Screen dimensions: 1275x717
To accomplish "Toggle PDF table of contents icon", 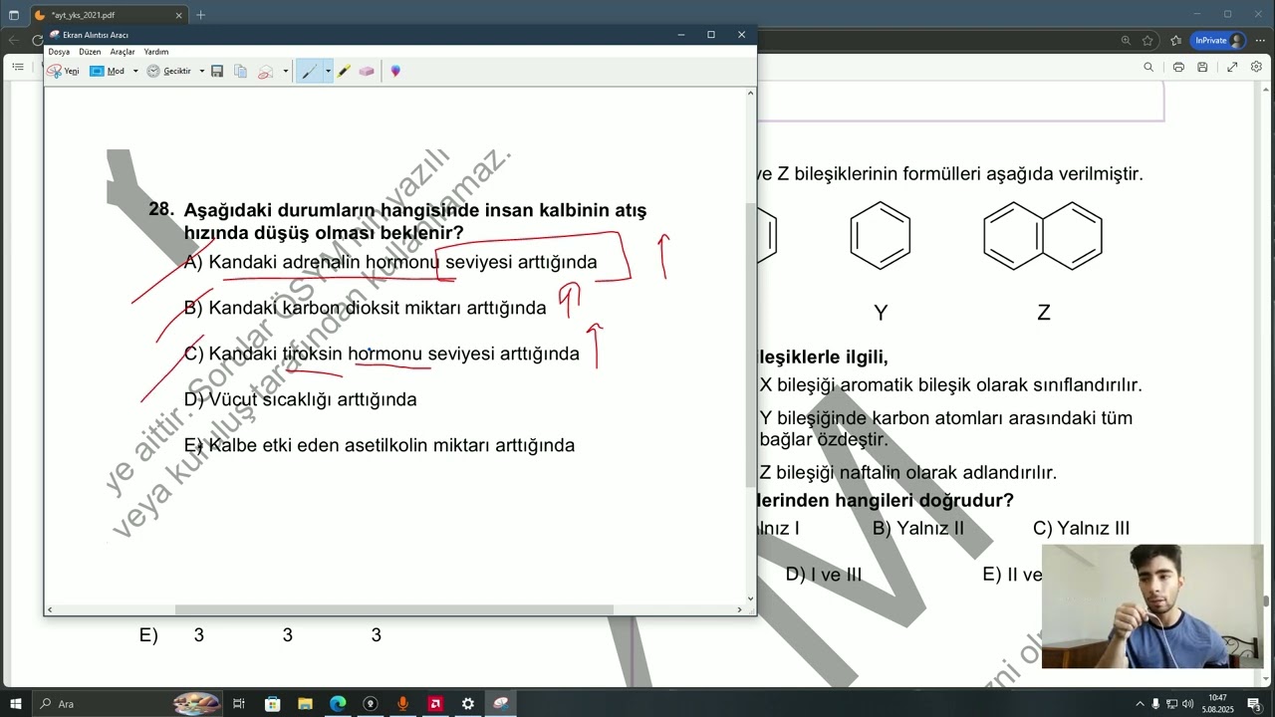I will (x=18, y=67).
